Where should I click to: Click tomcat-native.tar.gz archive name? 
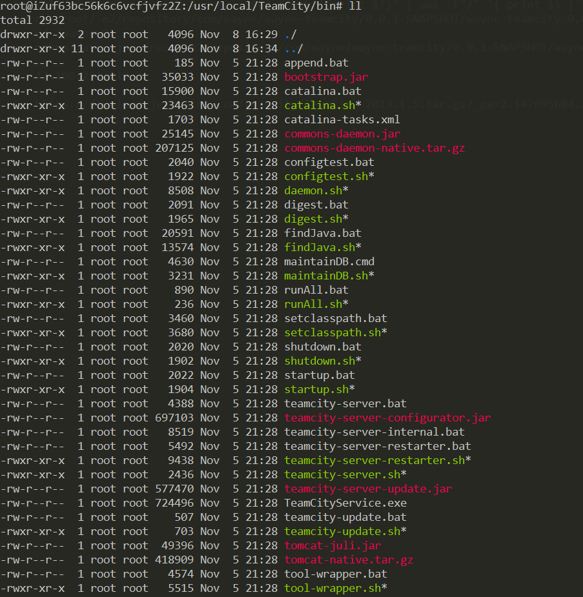(x=349, y=560)
